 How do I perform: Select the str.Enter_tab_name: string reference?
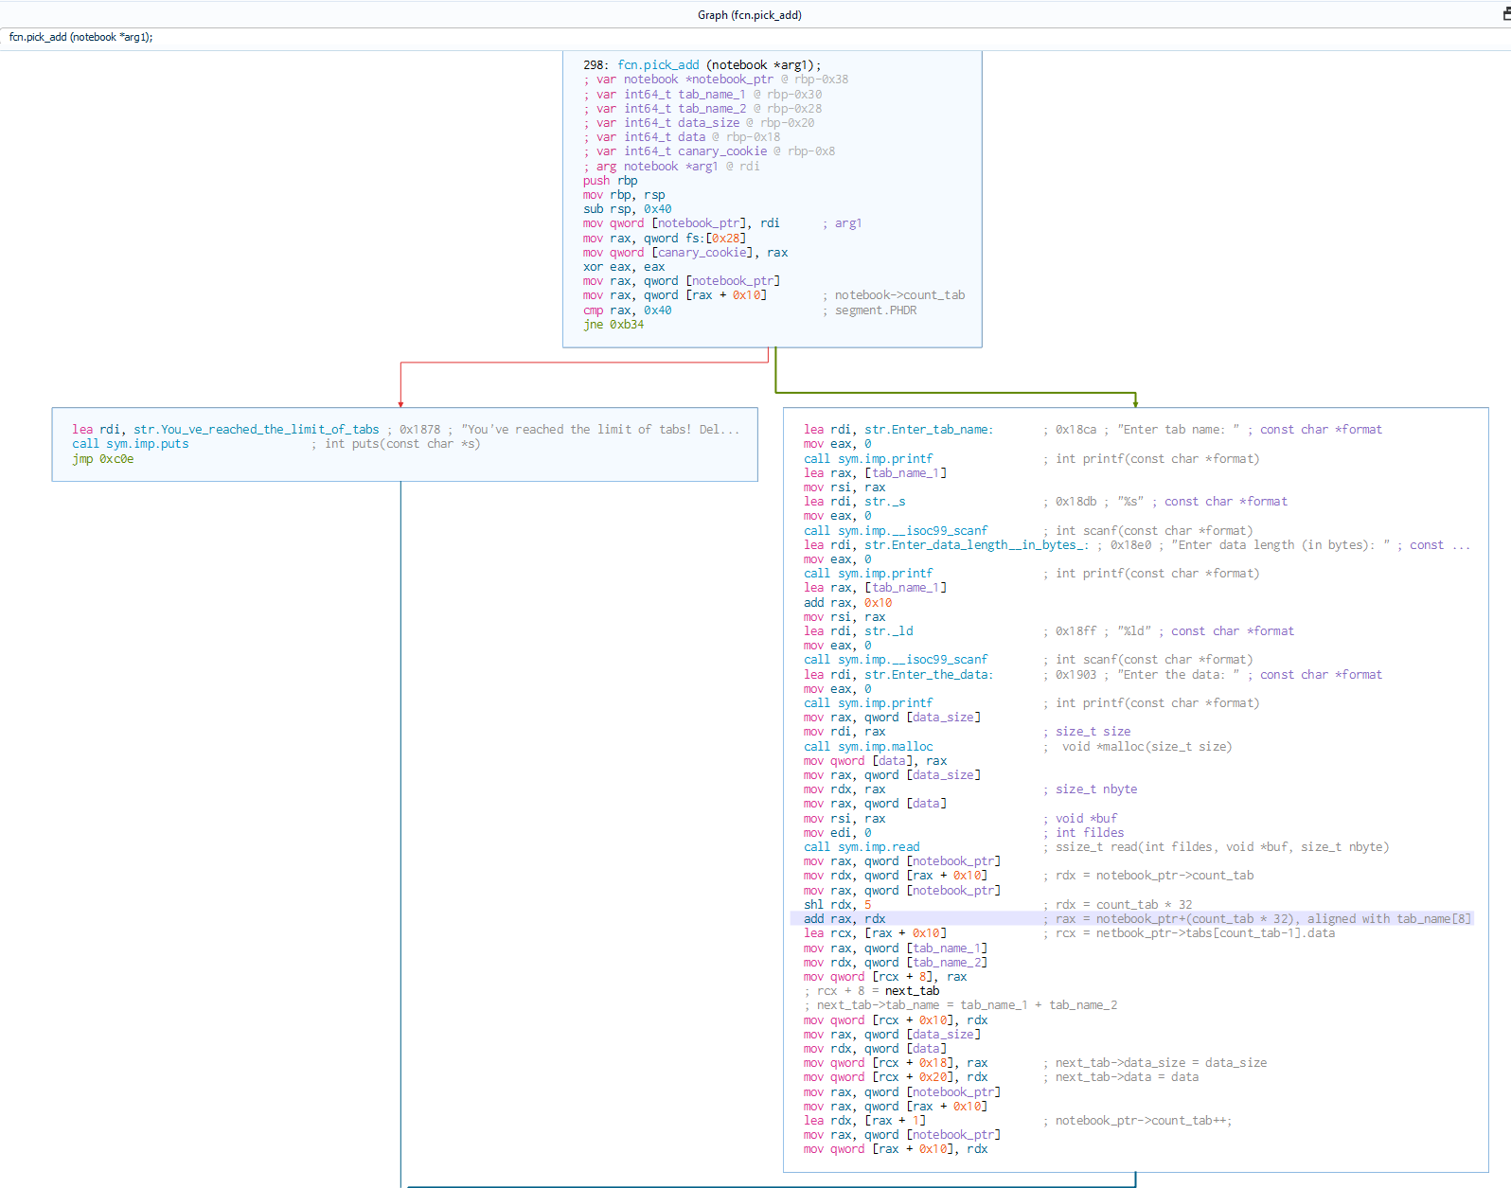click(928, 430)
